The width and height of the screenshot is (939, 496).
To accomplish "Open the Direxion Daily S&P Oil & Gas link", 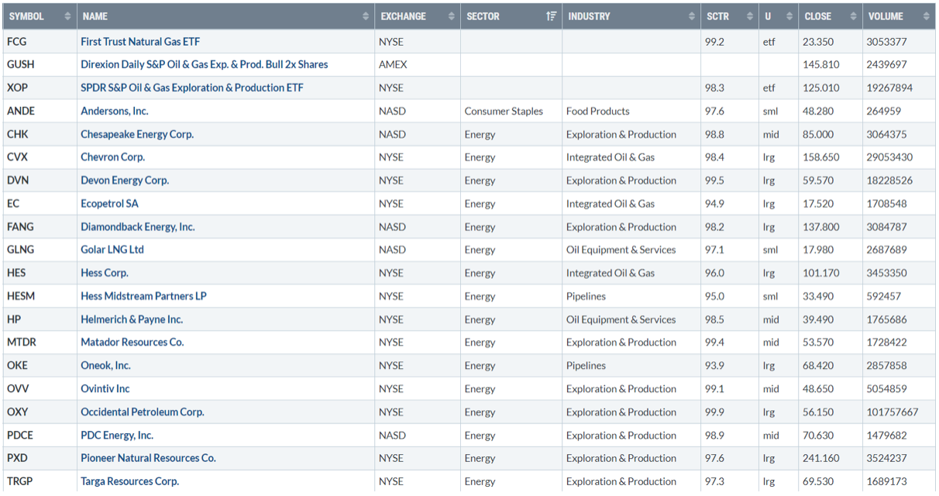I will click(204, 65).
